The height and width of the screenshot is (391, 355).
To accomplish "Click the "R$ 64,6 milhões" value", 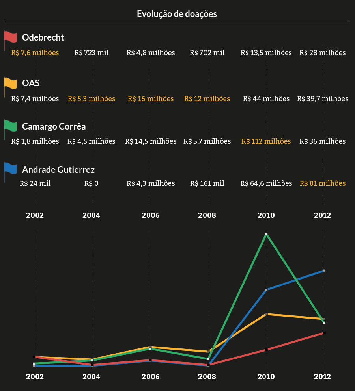I will click(x=266, y=183).
